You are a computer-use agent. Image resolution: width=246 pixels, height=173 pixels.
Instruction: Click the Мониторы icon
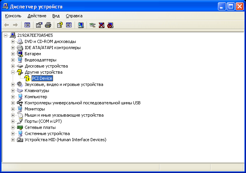pyautogui.click(x=20, y=109)
